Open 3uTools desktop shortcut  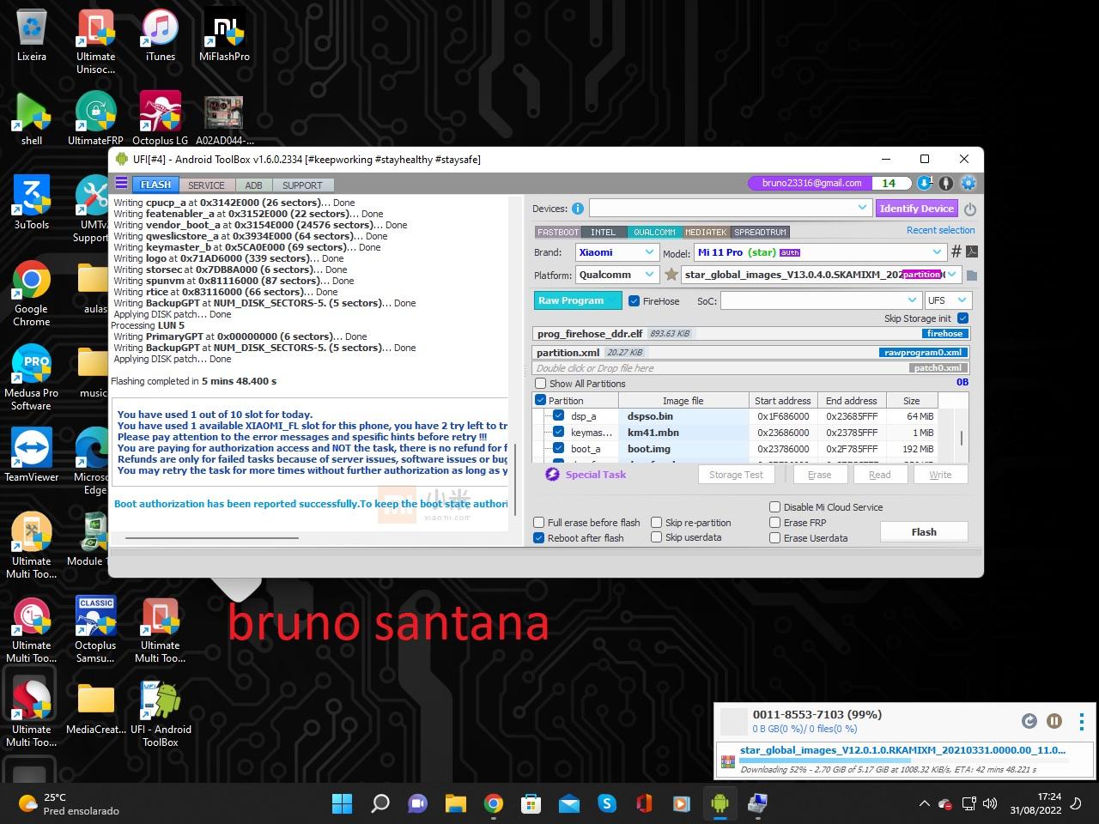click(32, 203)
